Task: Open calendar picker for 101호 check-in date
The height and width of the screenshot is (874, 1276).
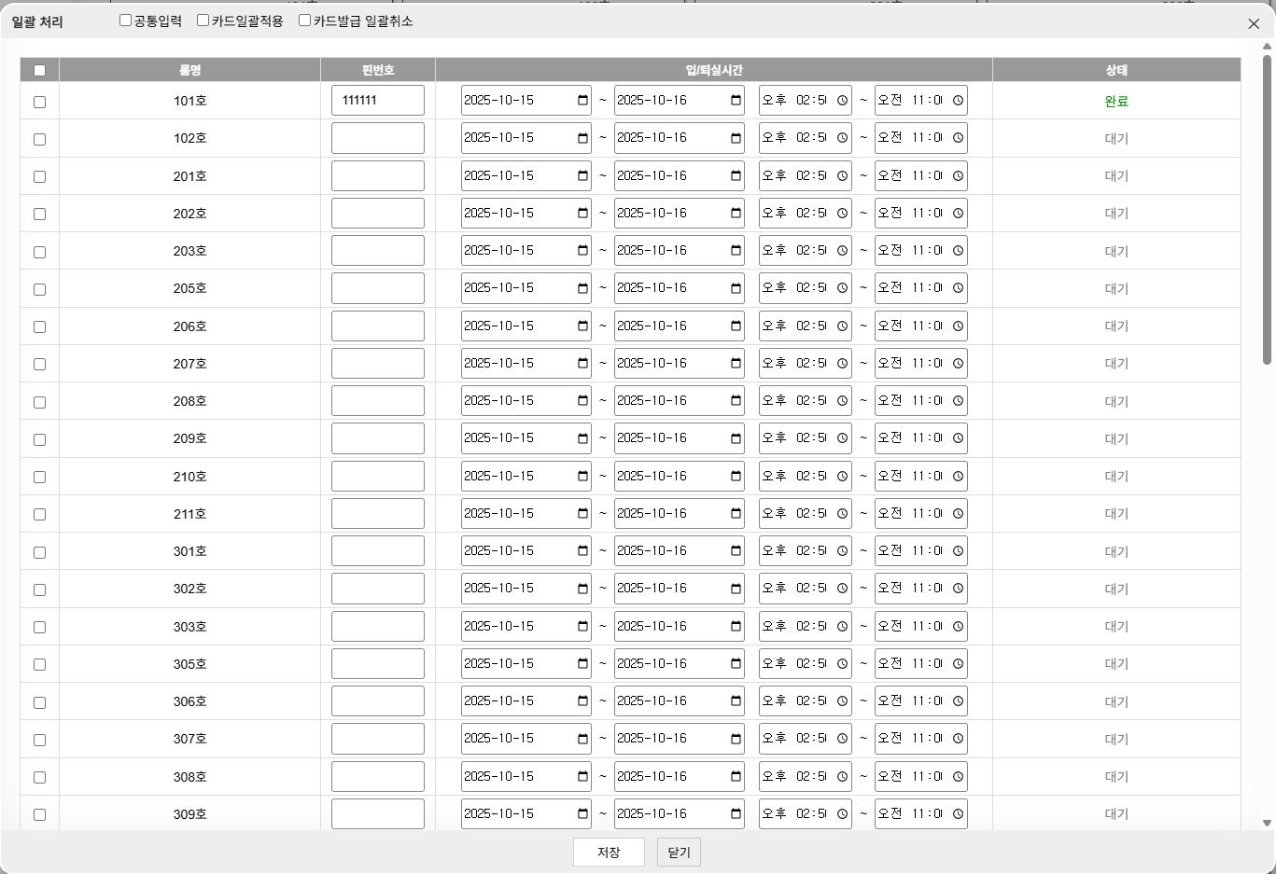Action: [582, 101]
